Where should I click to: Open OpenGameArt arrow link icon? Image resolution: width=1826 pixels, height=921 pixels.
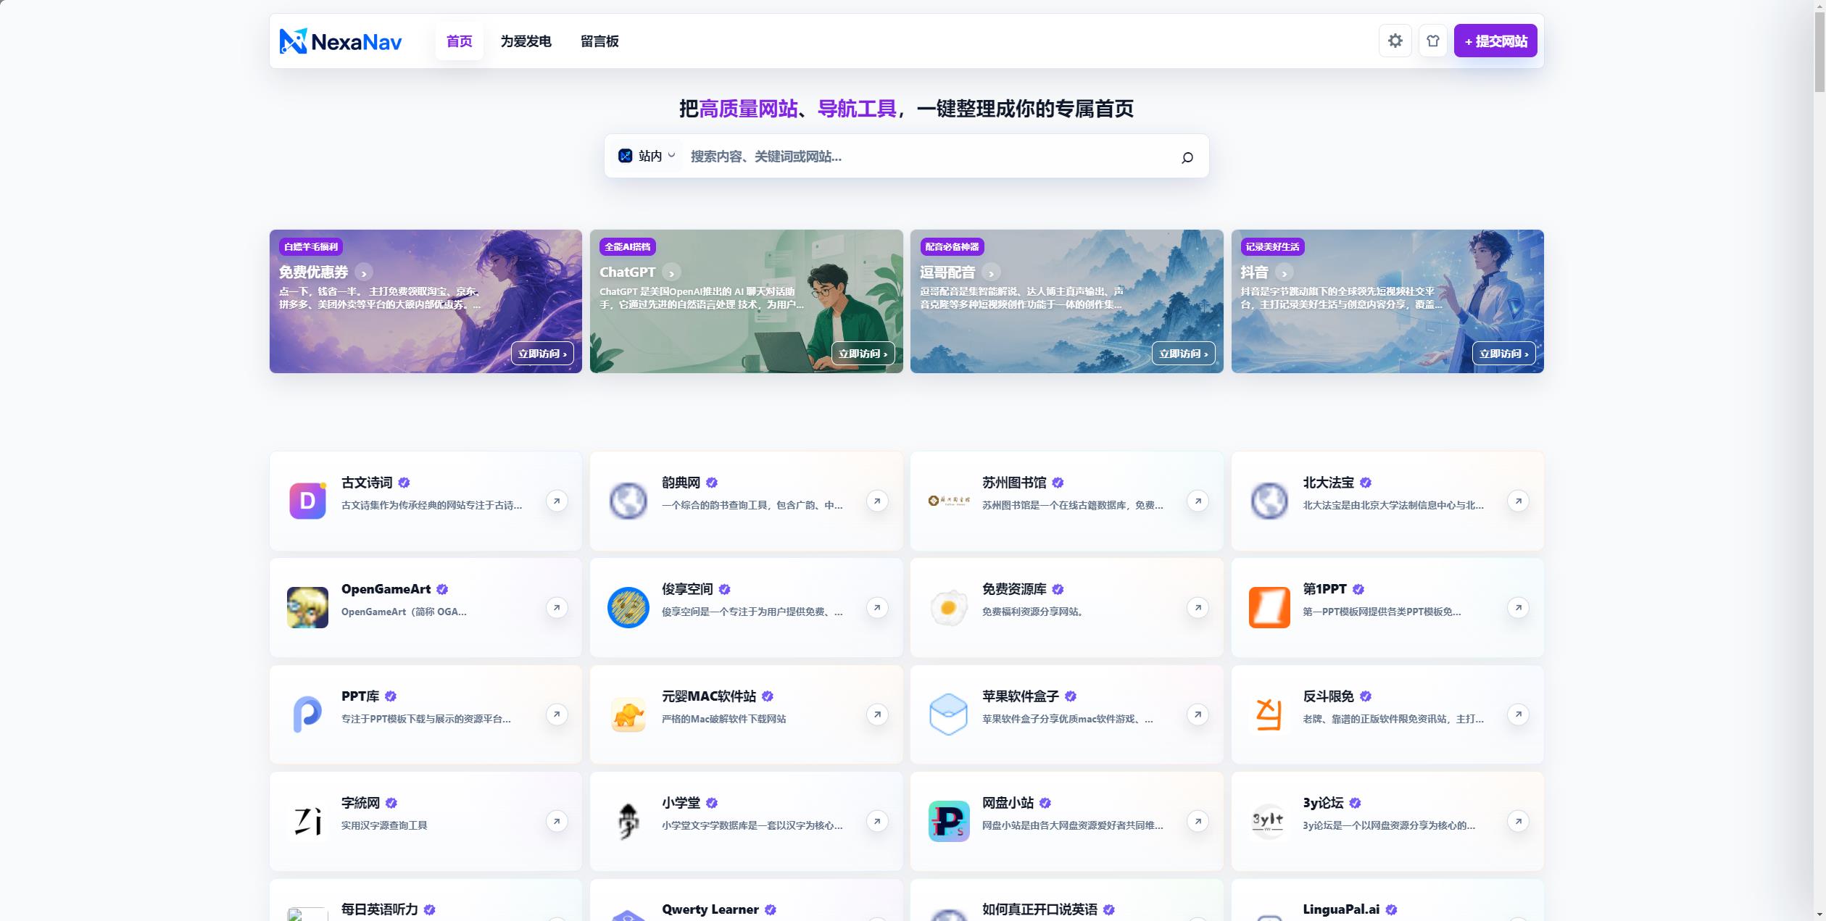557,607
